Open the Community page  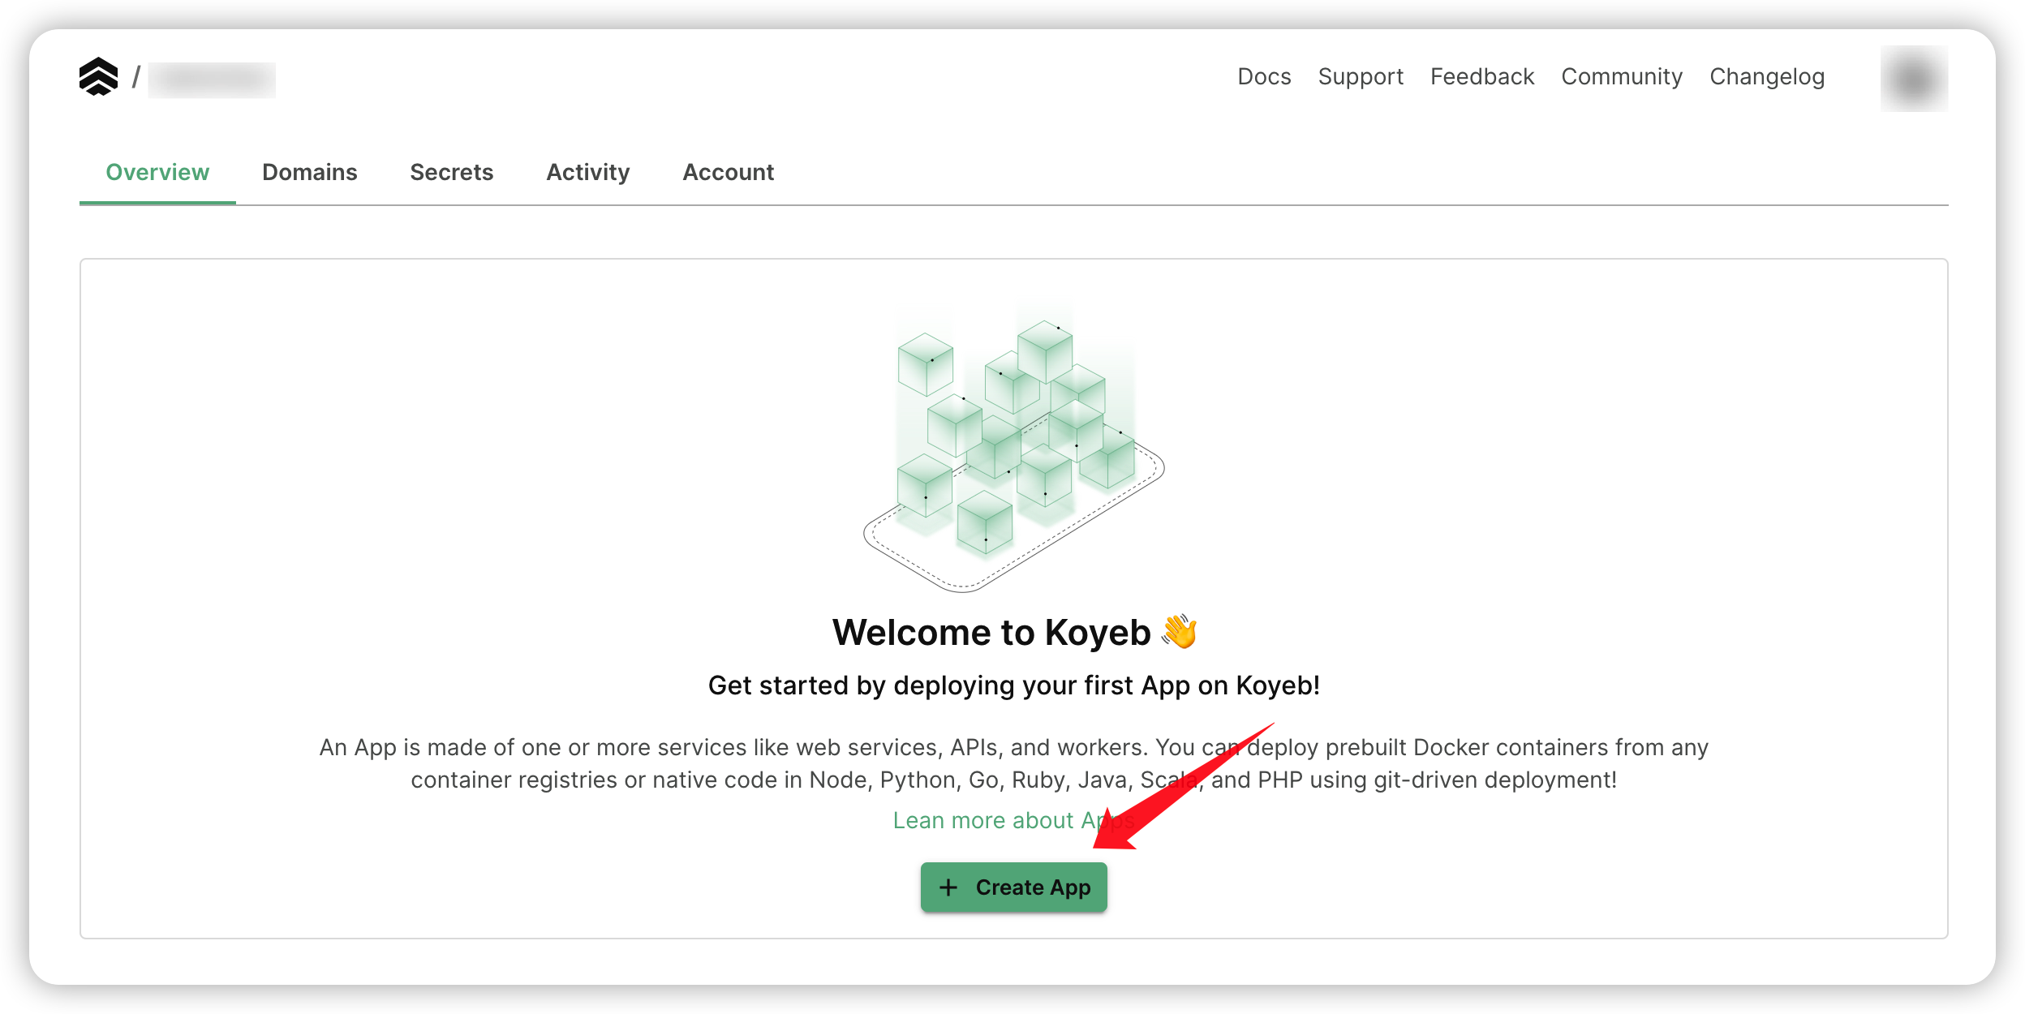[x=1621, y=76]
